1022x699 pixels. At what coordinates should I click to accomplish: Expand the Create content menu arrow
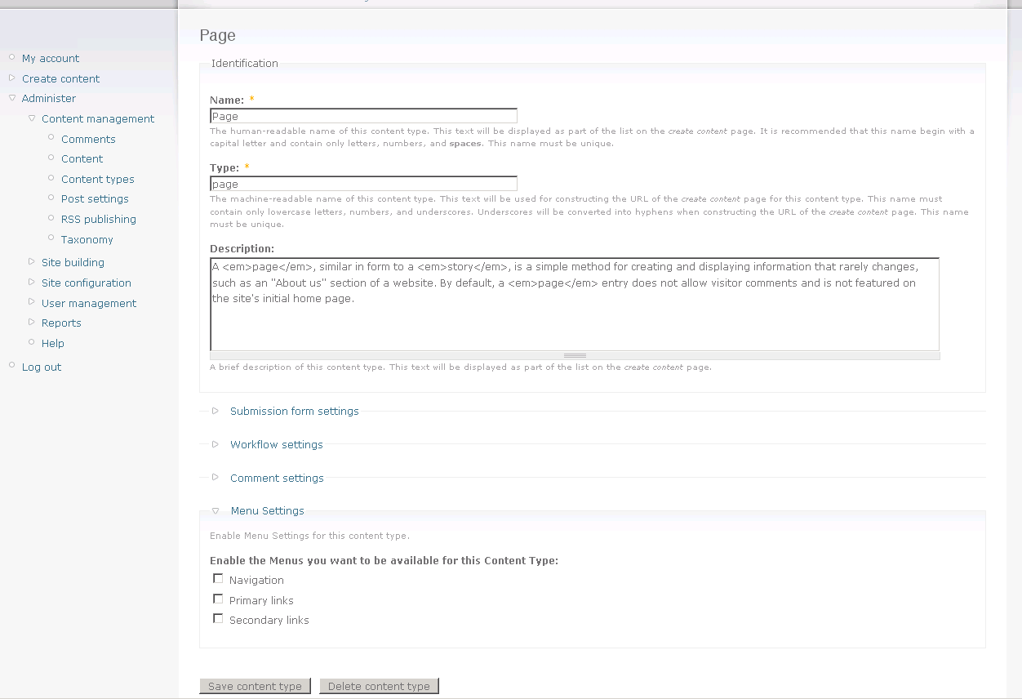12,78
